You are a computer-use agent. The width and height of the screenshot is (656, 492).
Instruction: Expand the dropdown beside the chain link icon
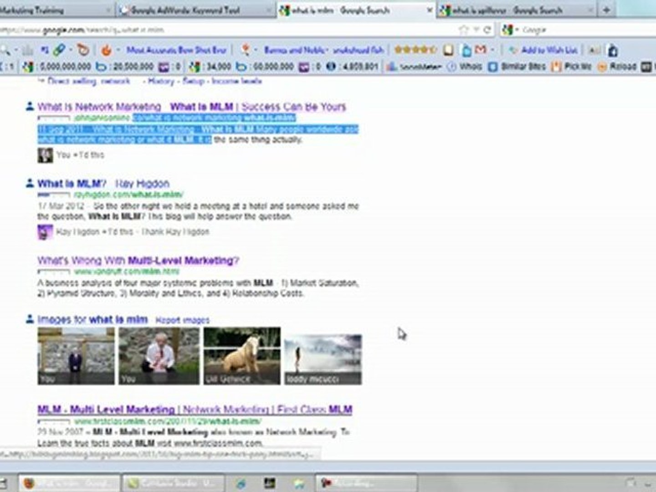(x=70, y=50)
